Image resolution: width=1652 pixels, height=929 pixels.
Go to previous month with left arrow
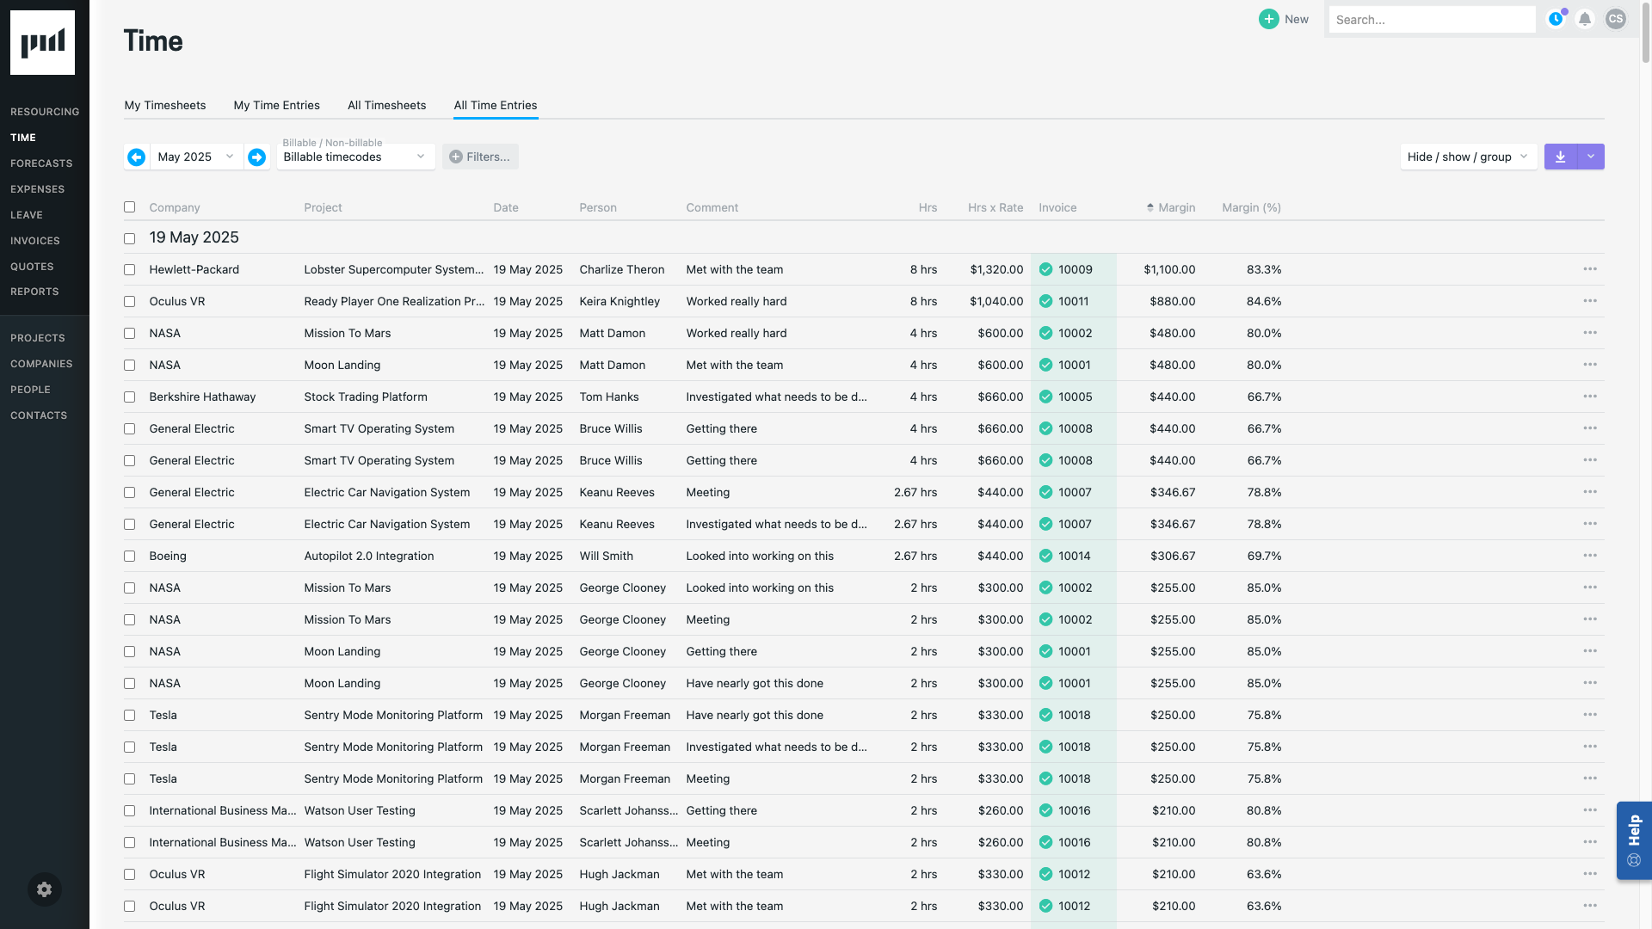[136, 157]
